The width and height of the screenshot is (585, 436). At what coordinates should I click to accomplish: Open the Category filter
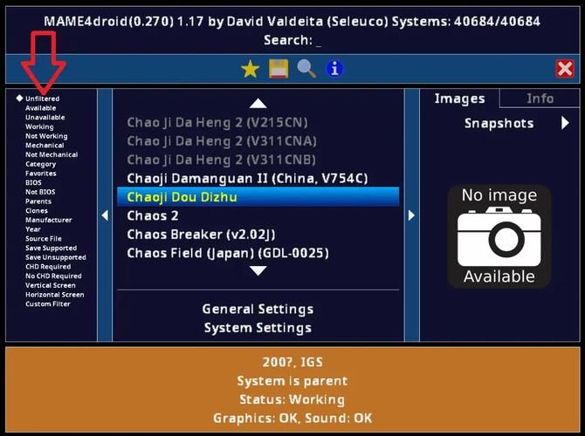click(x=40, y=164)
